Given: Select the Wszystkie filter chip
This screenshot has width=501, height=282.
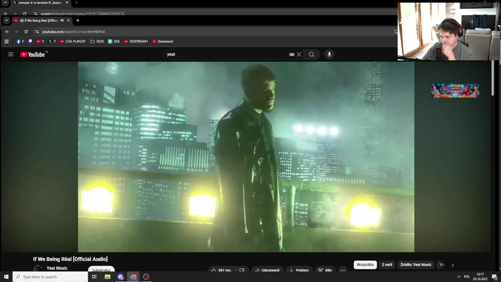Looking at the screenshot, I should point(365,265).
